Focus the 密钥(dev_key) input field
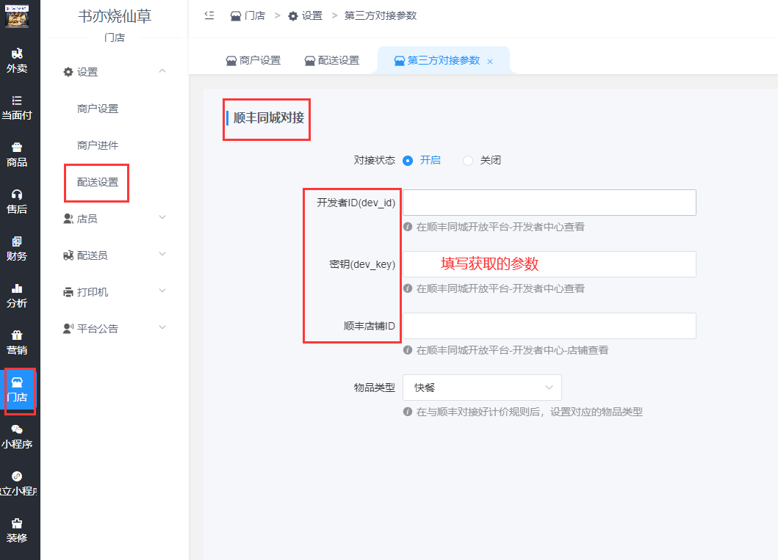Screen dimensions: 778x560 pyautogui.click(x=550, y=264)
